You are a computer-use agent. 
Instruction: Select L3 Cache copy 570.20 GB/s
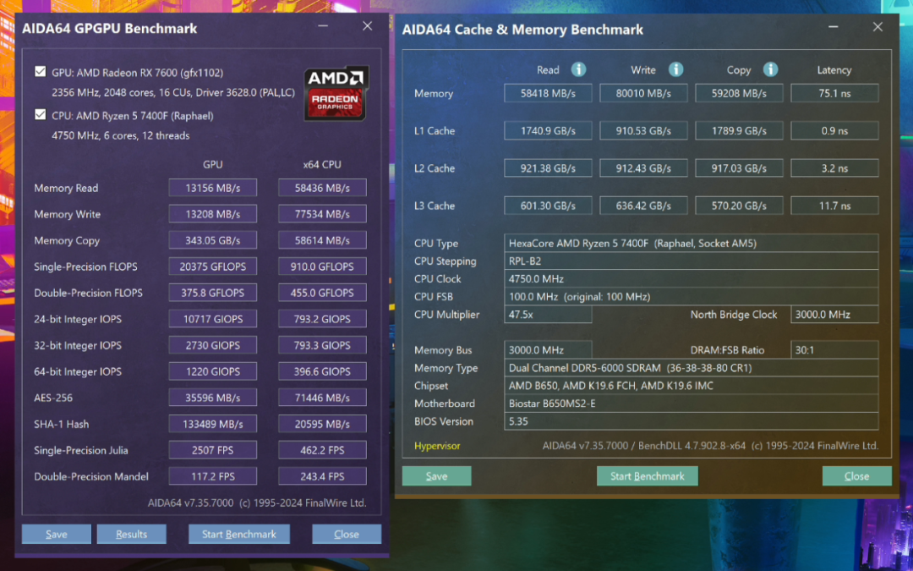[739, 206]
